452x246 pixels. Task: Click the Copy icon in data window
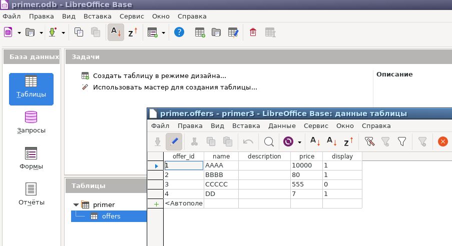pos(211,141)
